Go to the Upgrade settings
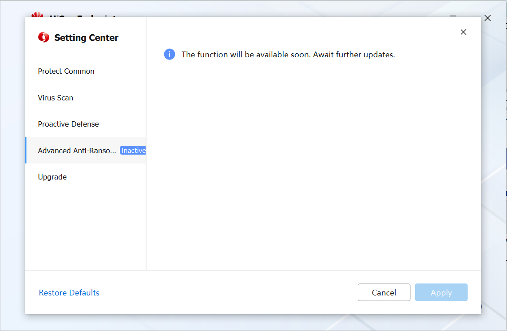507x331 pixels. pyautogui.click(x=52, y=177)
